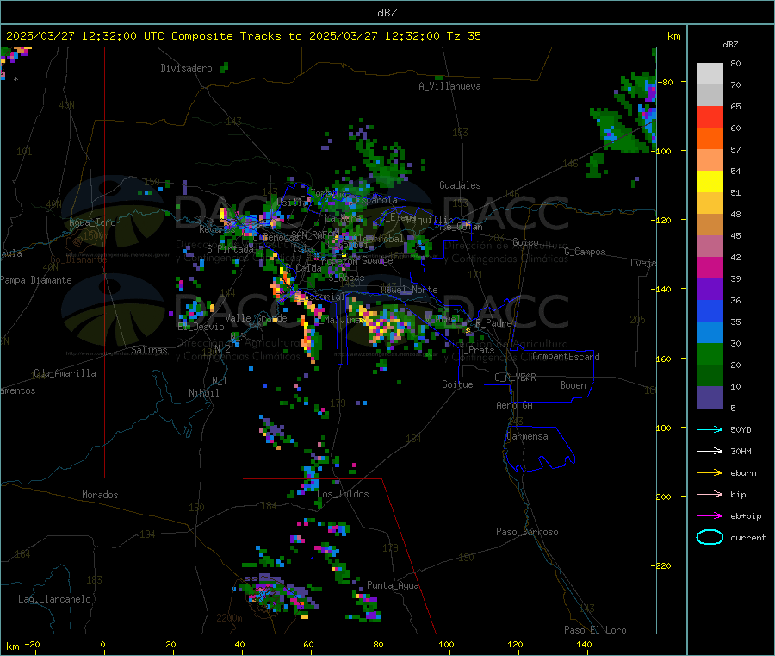Viewport: 775px width, 656px height.
Task: Click the '60' tick on the bottom axis
Action: coord(308,644)
